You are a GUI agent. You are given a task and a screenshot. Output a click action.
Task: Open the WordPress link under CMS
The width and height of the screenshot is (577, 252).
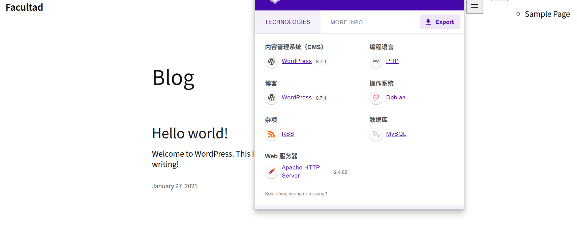tap(297, 61)
